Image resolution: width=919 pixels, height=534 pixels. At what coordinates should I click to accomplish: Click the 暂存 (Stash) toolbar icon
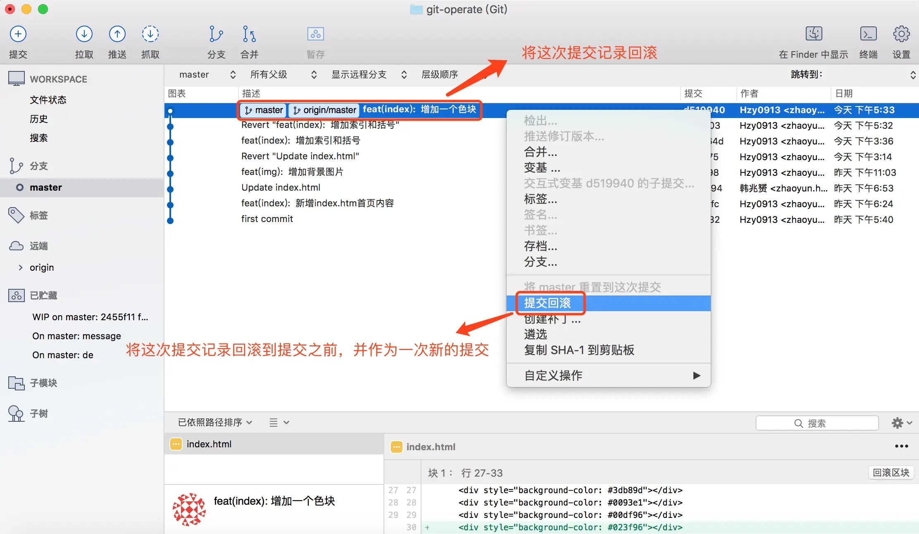click(316, 34)
